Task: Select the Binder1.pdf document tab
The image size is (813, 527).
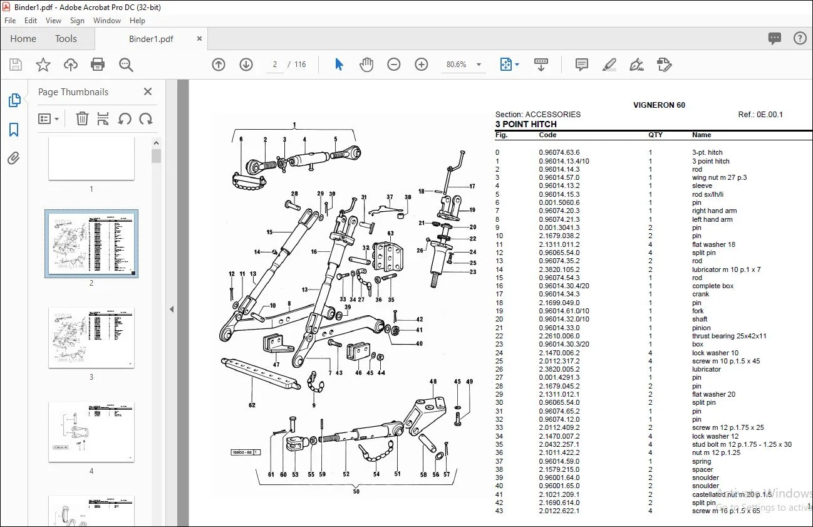Action: 151,39
